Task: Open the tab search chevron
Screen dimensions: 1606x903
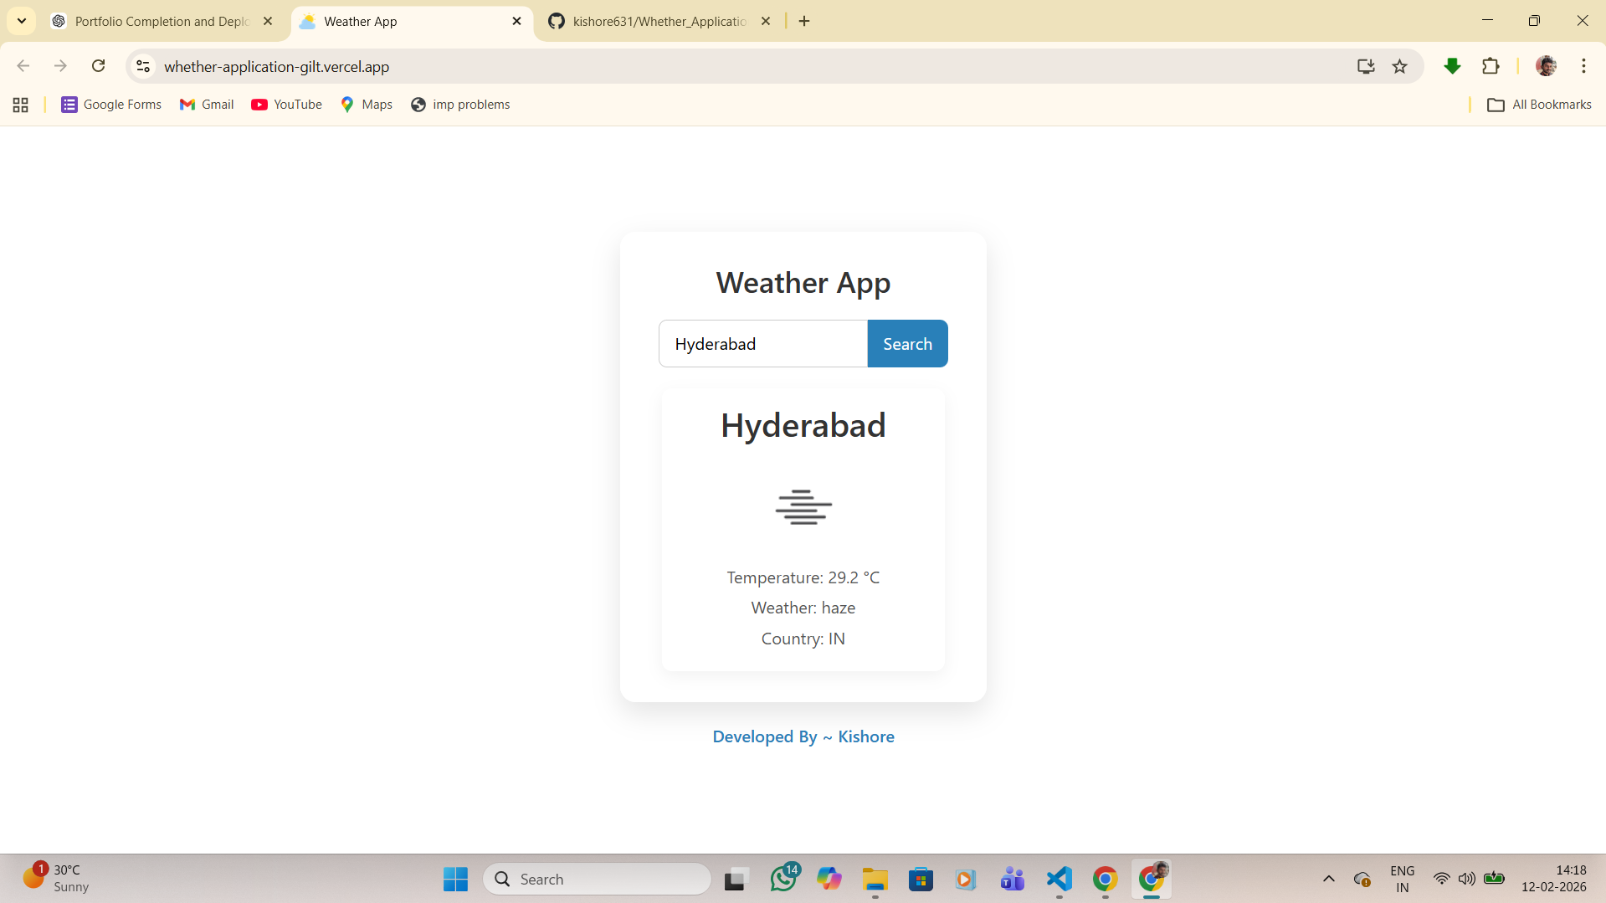Action: [22, 20]
